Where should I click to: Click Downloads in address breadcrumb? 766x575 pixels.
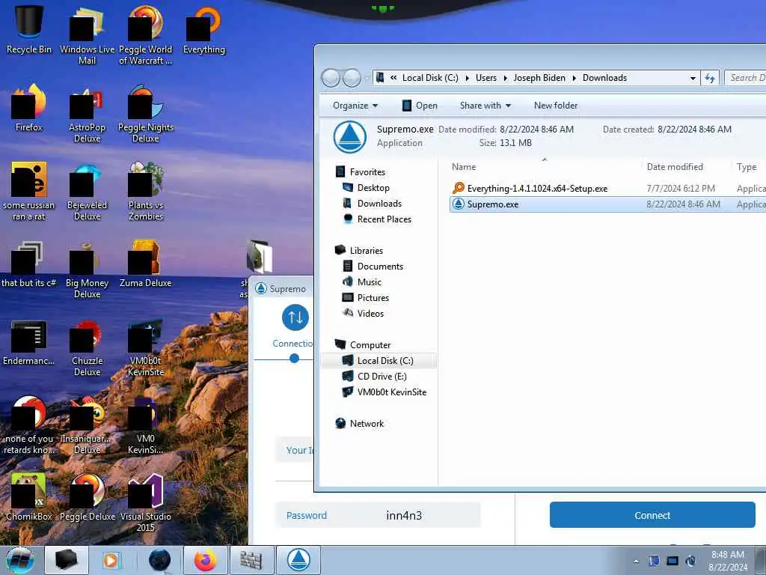(x=604, y=78)
